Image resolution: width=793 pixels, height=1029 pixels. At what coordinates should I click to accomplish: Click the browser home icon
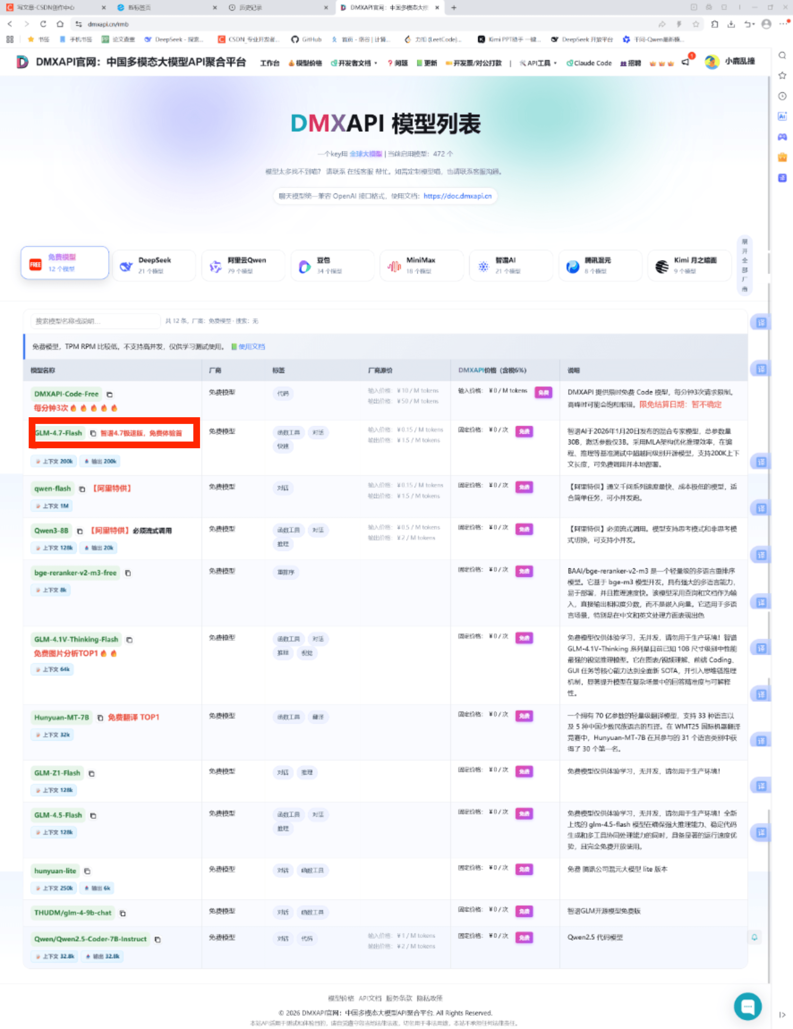tap(60, 24)
